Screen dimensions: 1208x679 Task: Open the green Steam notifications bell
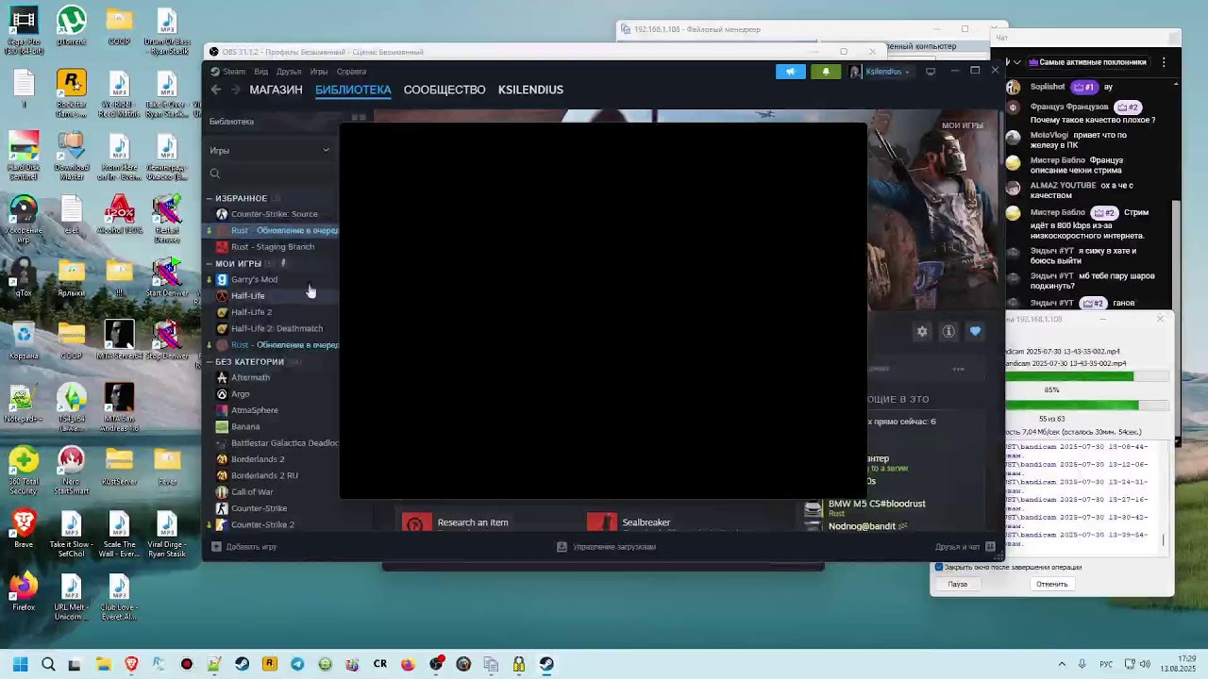(x=826, y=72)
